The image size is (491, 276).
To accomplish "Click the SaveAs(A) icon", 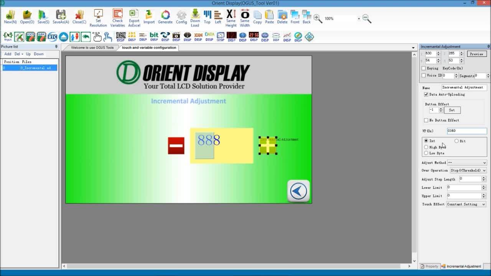I will 61,17.
